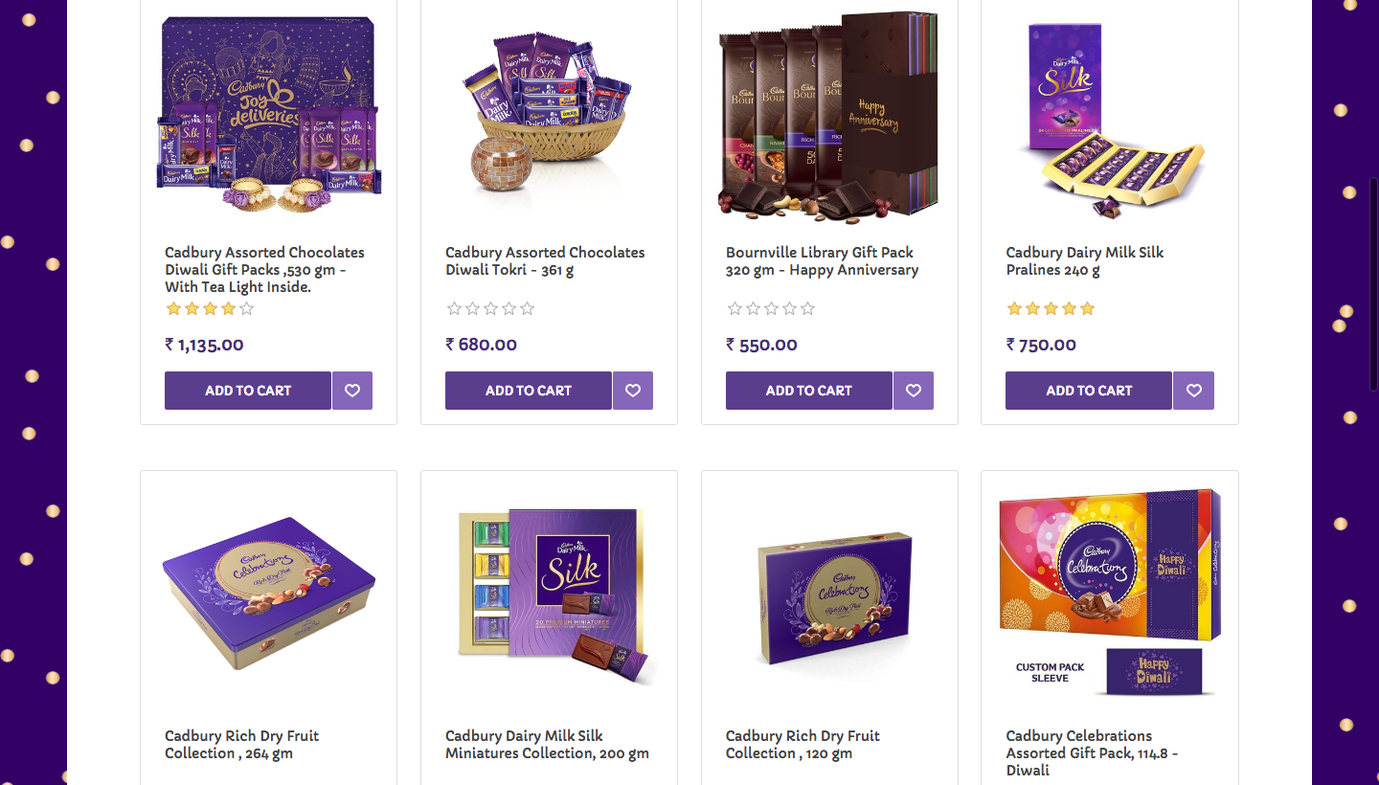Viewport: 1379px width, 785px height.
Task: Rate Diwali Gift Packs with fifth star
Action: (x=246, y=308)
